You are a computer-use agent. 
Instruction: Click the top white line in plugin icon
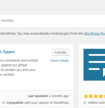coord(97,55)
